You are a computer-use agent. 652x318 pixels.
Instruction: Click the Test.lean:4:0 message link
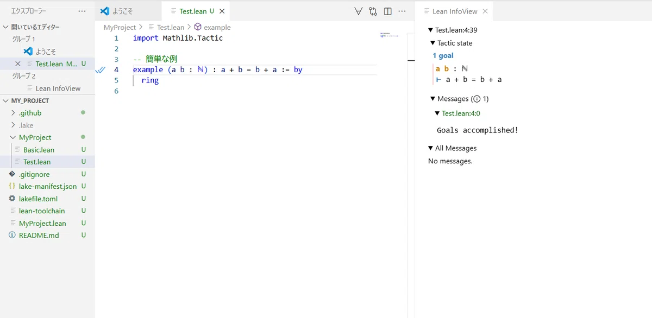point(461,113)
